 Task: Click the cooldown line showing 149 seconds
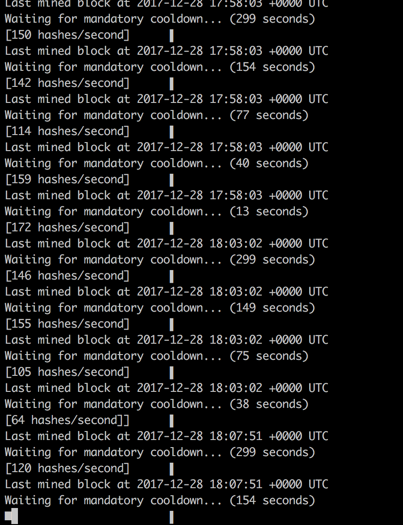click(x=160, y=308)
